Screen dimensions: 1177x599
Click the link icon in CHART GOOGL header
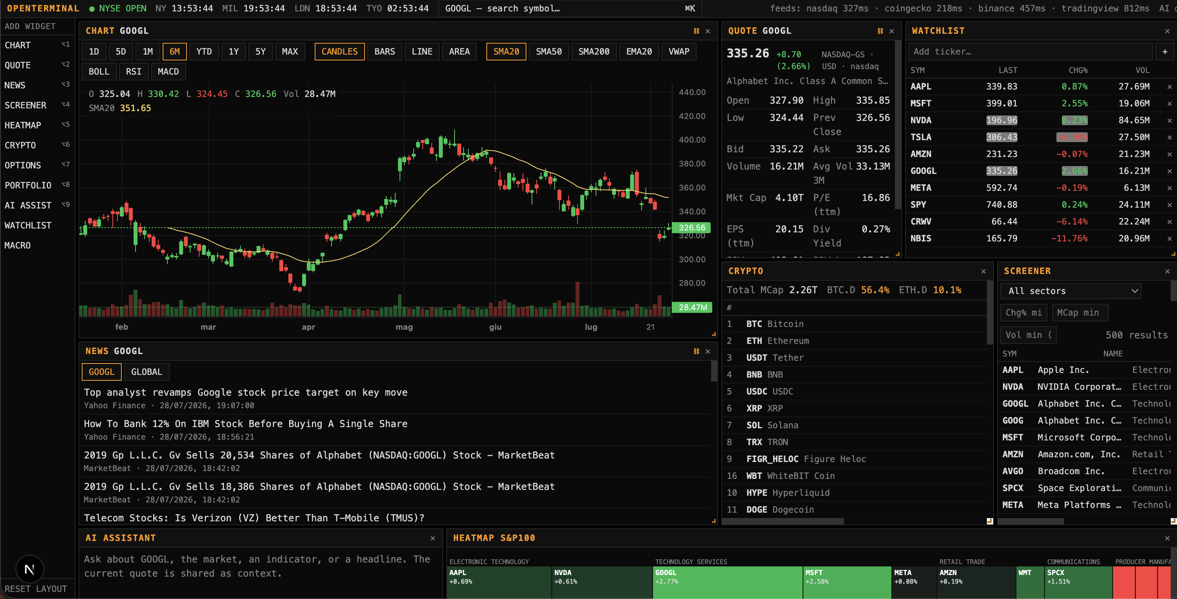(696, 31)
